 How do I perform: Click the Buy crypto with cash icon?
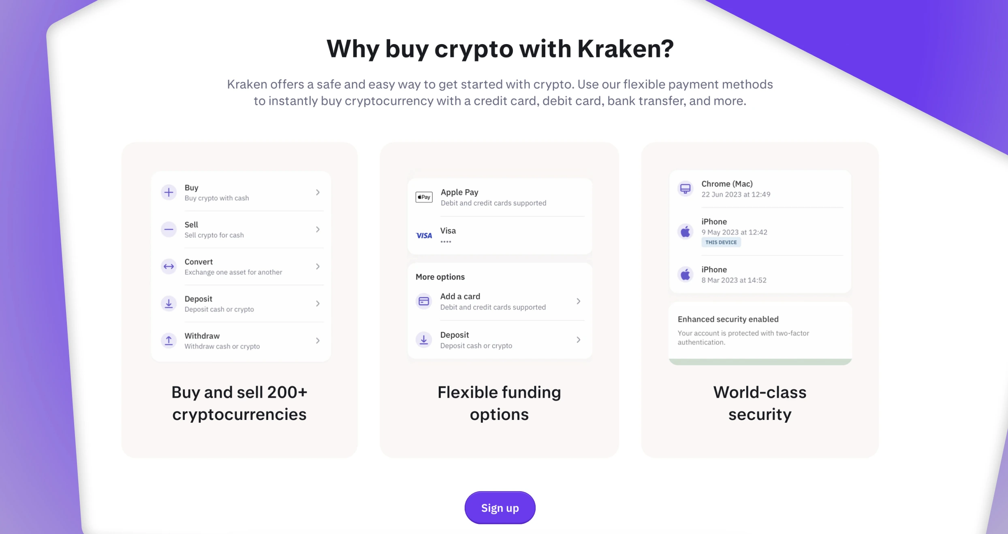tap(169, 193)
